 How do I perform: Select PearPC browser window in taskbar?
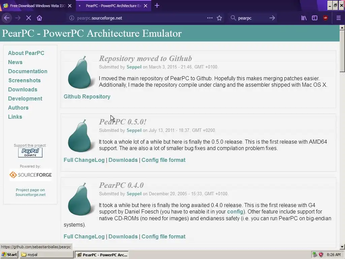(x=102, y=255)
